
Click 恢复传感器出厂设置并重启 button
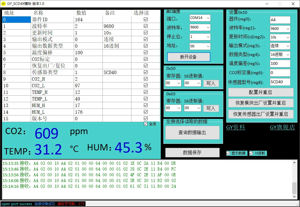point(261,114)
